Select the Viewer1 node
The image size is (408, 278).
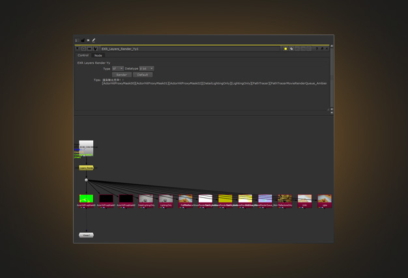click(86, 235)
